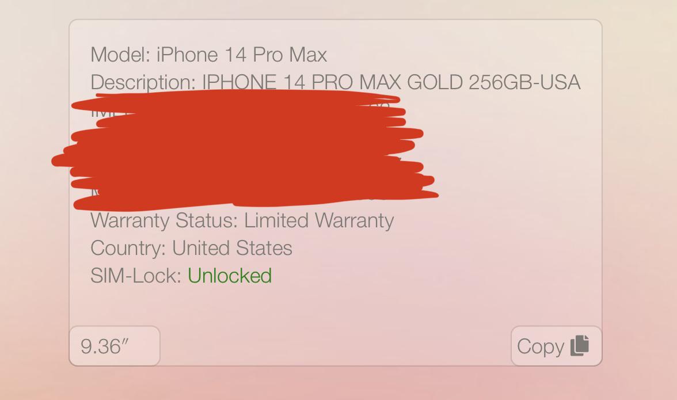
Task: Select the 'United States' country value
Action: pyautogui.click(x=233, y=248)
